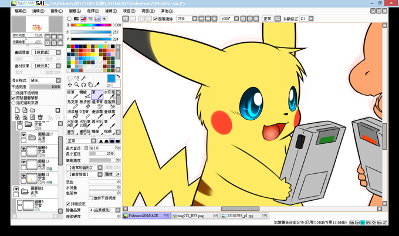The image size is (399, 236).
Task: Choose the 水彩筆 watercolor brush
Action: (109, 95)
